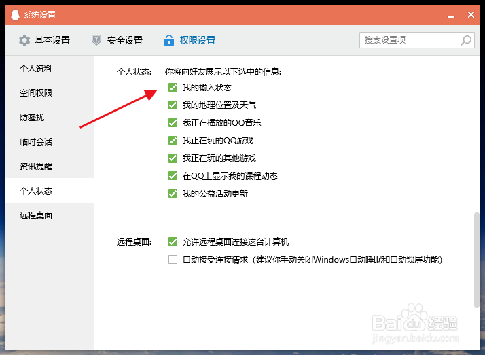Minimize the 系统设置 window
The height and width of the screenshot is (355, 485).
click(451, 16)
